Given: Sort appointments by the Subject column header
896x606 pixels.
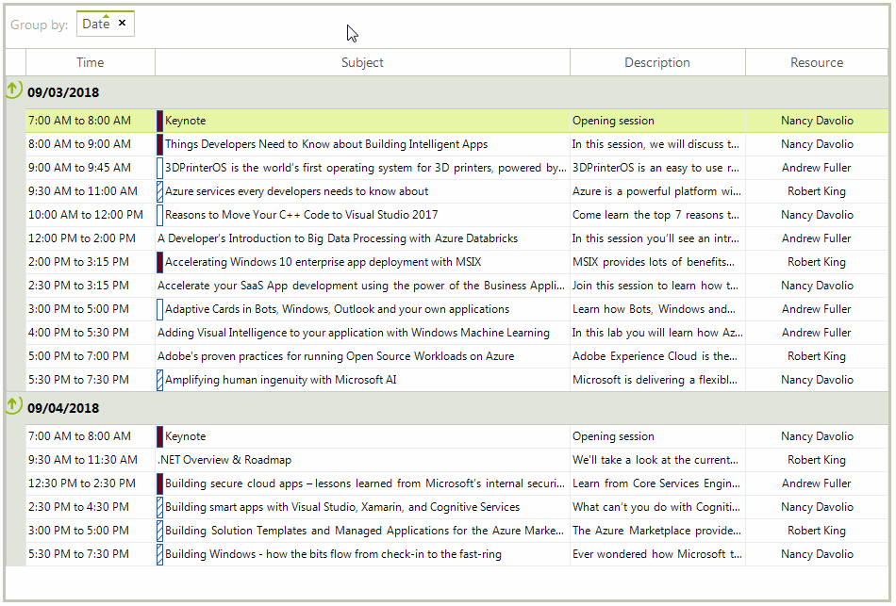Looking at the screenshot, I should 363,61.
